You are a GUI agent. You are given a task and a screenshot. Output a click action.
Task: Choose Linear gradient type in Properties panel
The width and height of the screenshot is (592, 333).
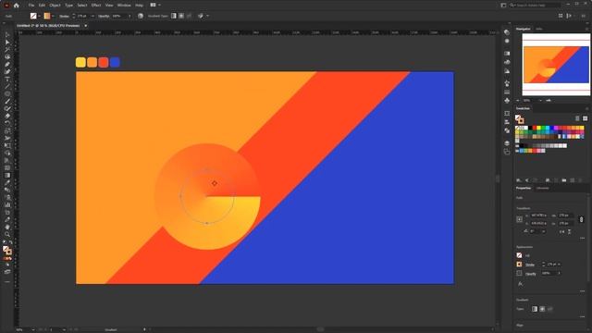(535, 309)
